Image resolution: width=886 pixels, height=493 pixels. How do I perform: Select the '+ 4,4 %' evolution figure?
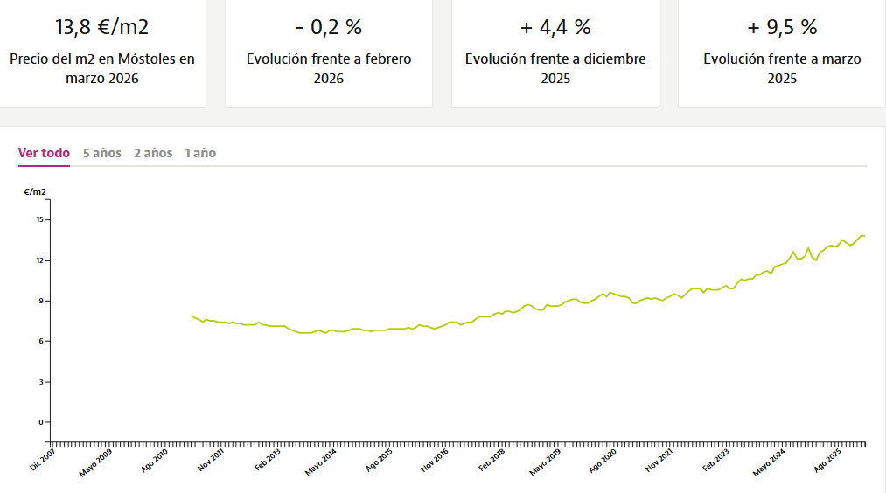555,27
